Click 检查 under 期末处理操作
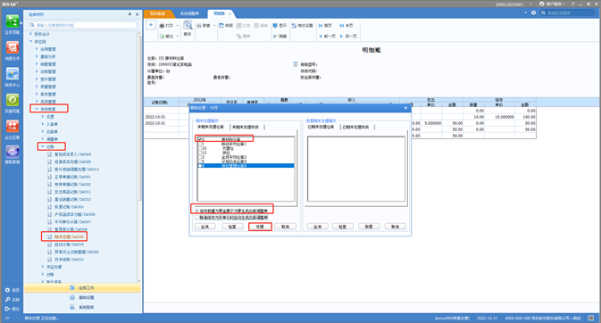The width and height of the screenshot is (601, 323). (232, 227)
